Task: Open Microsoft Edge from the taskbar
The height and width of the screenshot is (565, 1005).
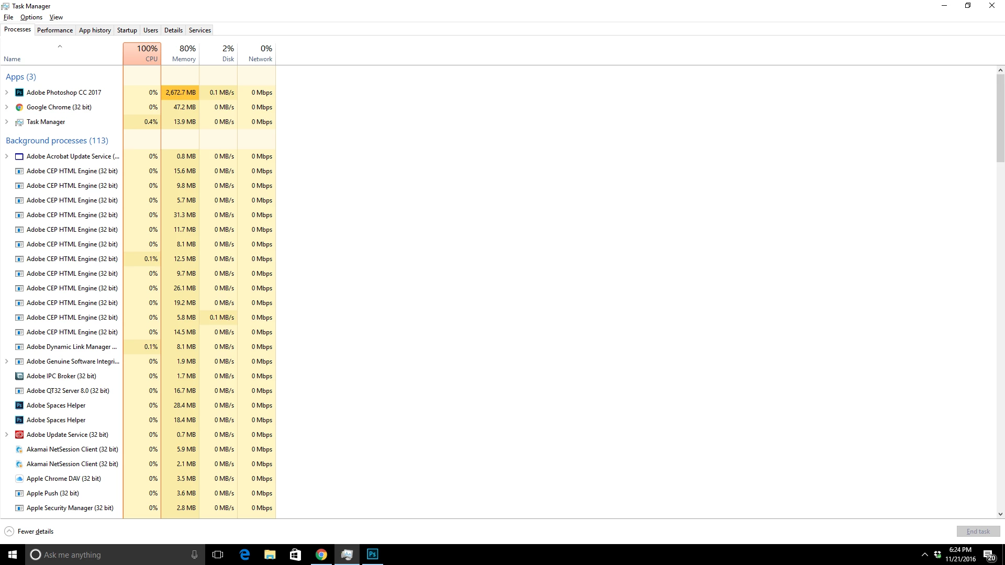Action: click(x=244, y=555)
